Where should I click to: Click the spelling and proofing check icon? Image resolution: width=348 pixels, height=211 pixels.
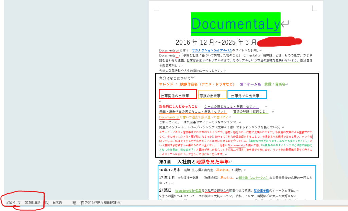pyautogui.click(x=47, y=203)
